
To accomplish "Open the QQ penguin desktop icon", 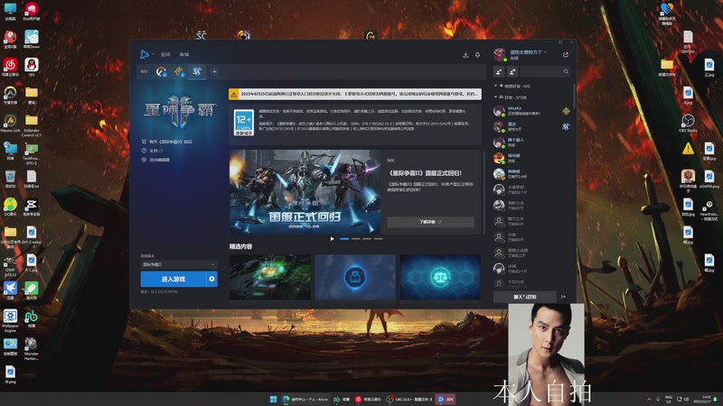I will tap(32, 67).
